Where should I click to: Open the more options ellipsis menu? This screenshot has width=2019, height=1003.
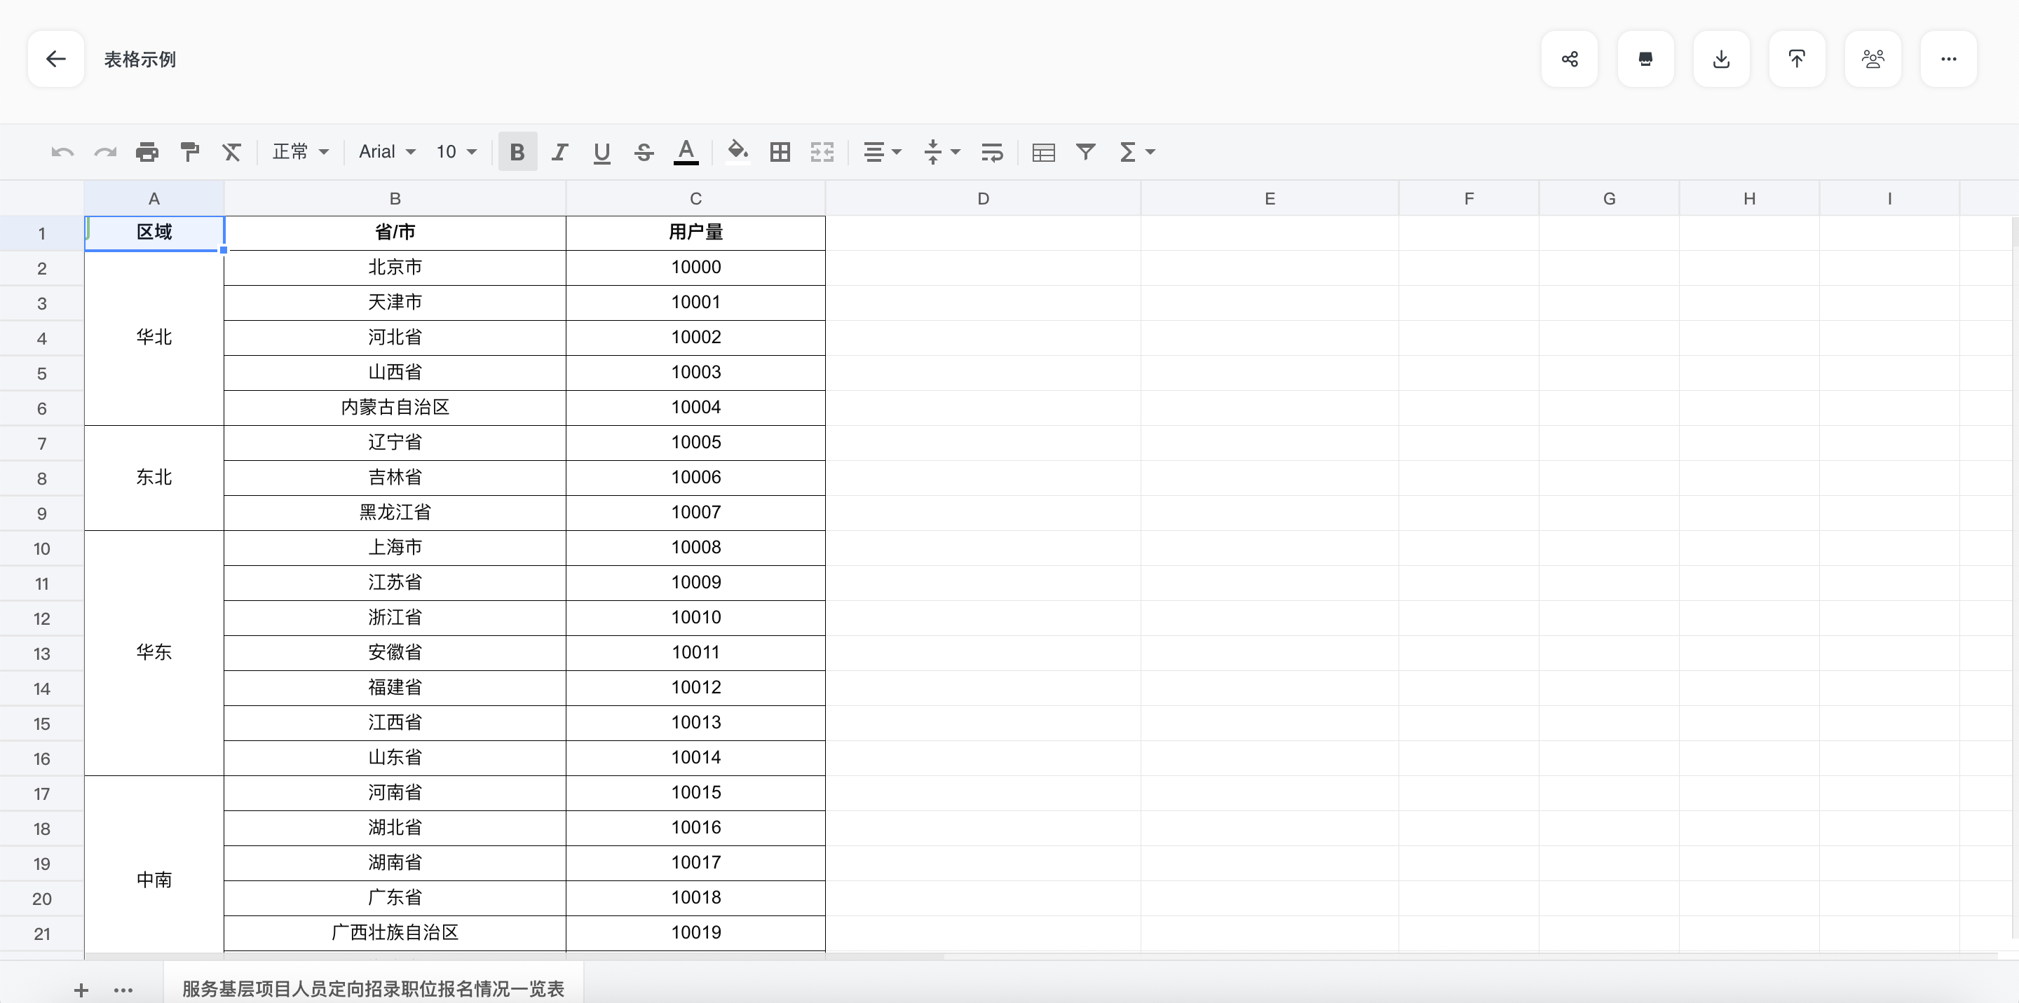click(x=1948, y=59)
